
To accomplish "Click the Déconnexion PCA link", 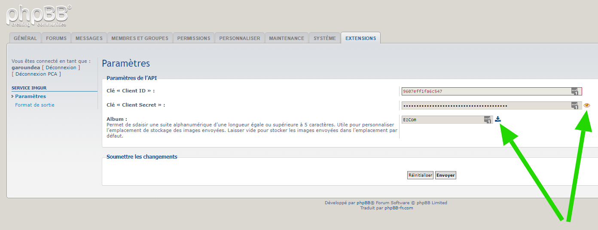I will tap(36, 74).
